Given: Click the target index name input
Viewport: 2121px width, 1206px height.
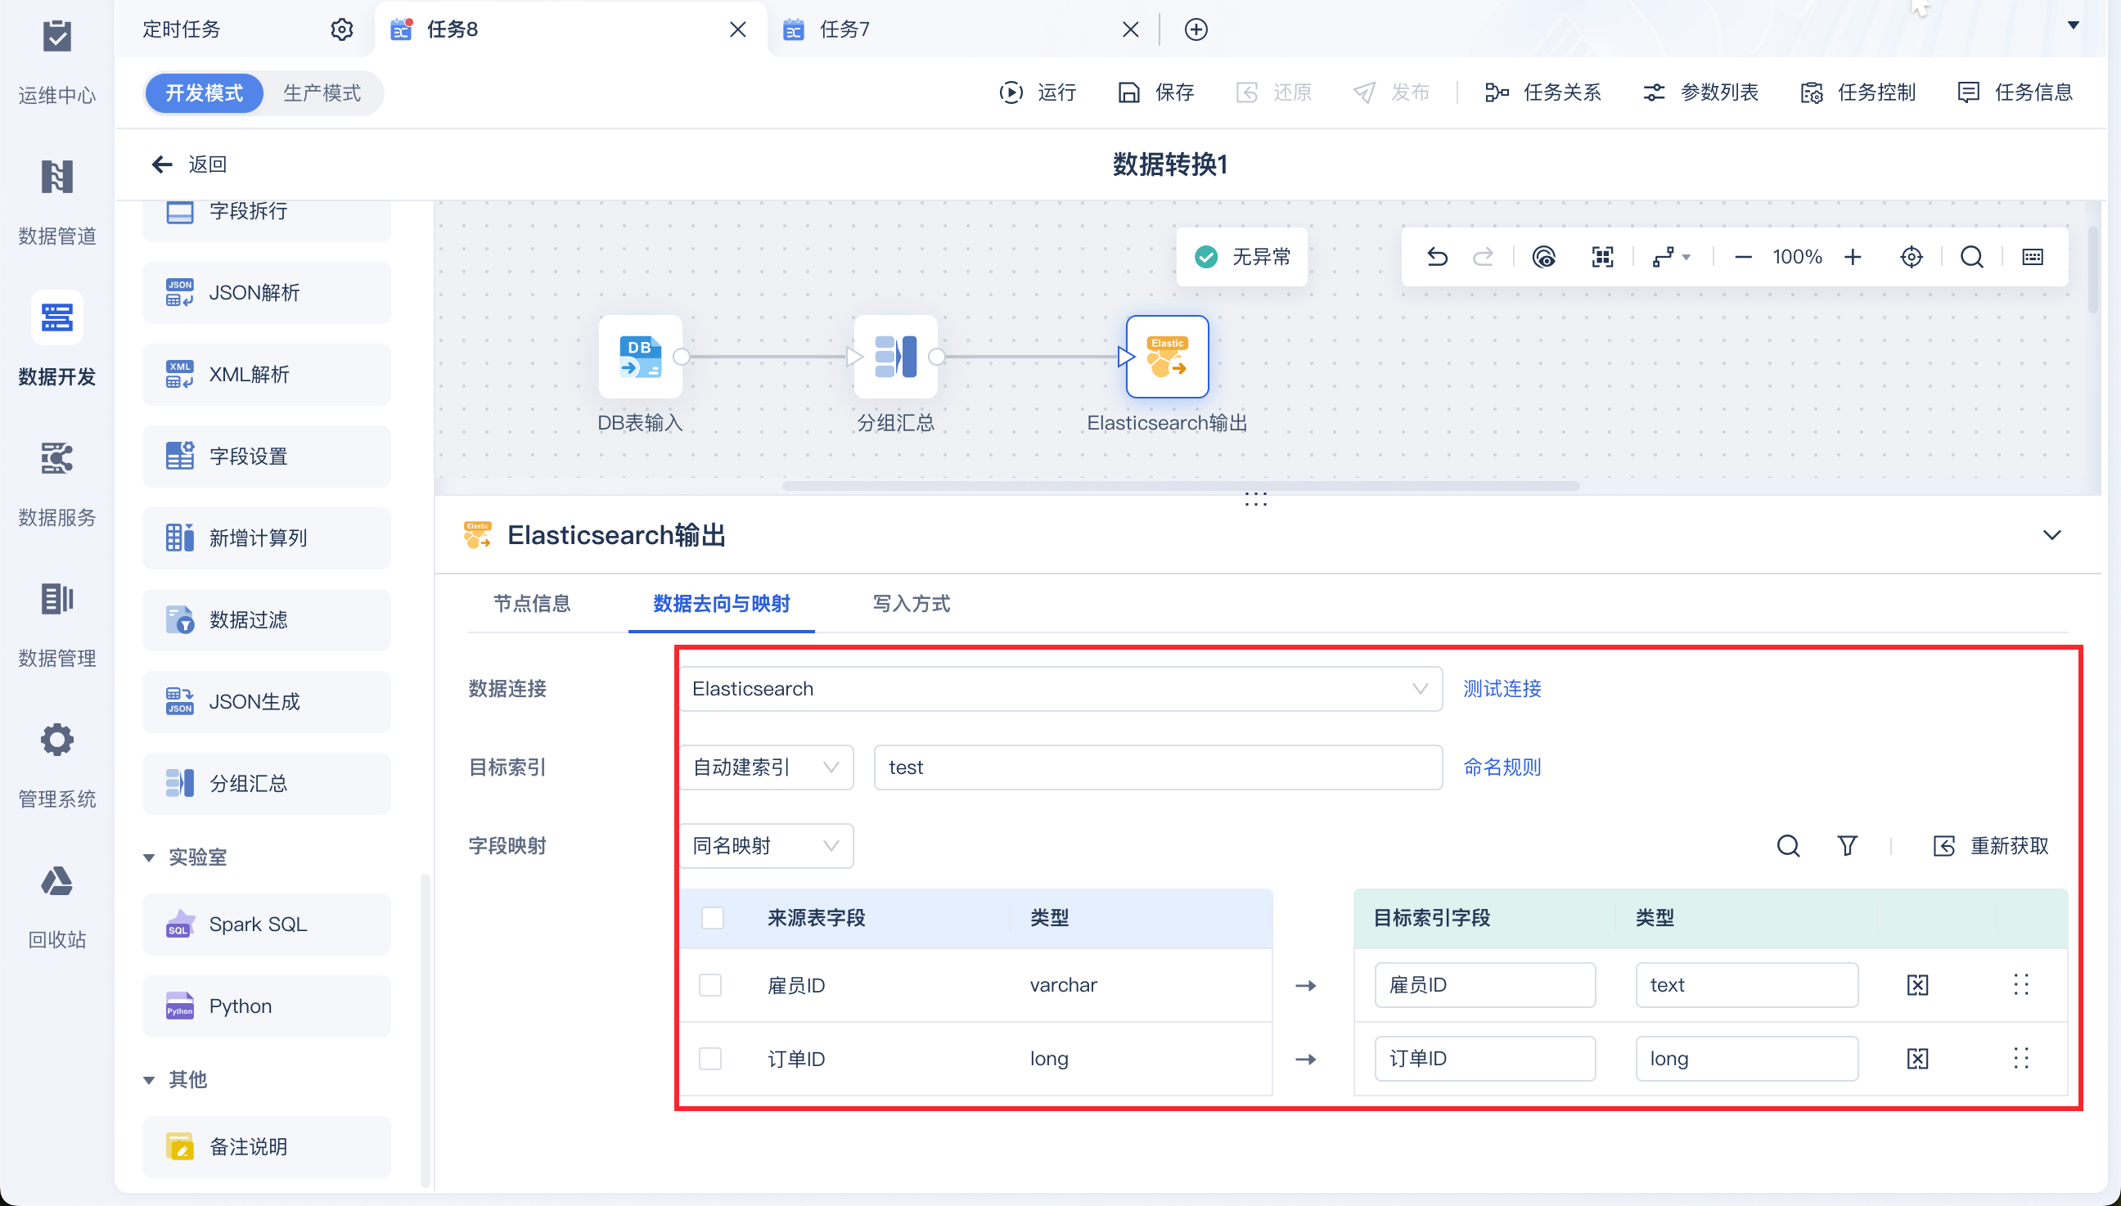Looking at the screenshot, I should [1157, 767].
